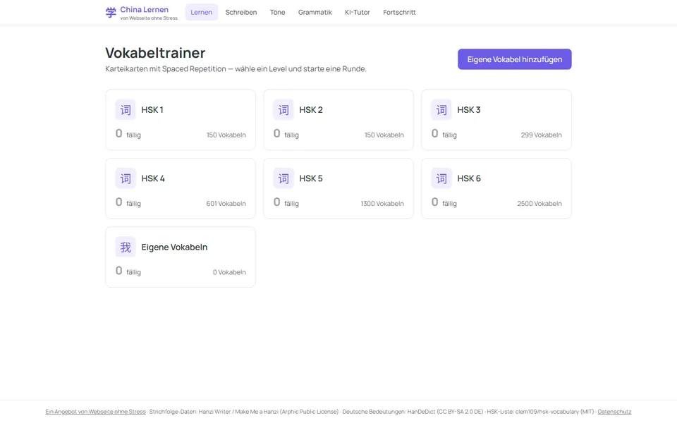Click the HSK 2 card character icon

point(283,110)
